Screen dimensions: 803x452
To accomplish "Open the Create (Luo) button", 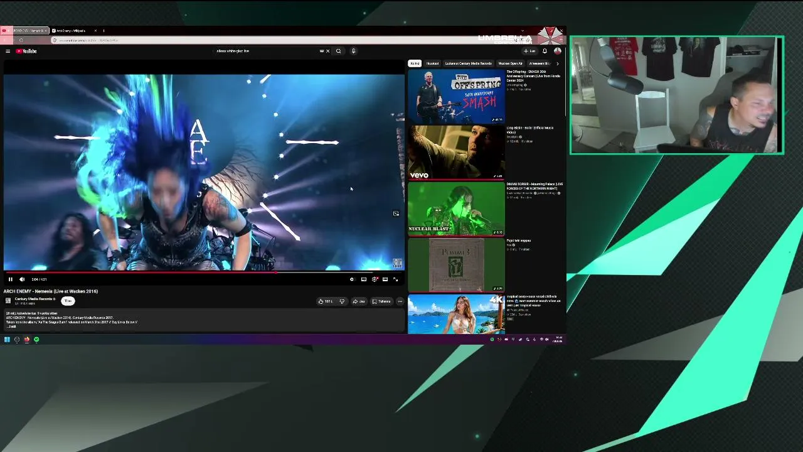I will [529, 51].
